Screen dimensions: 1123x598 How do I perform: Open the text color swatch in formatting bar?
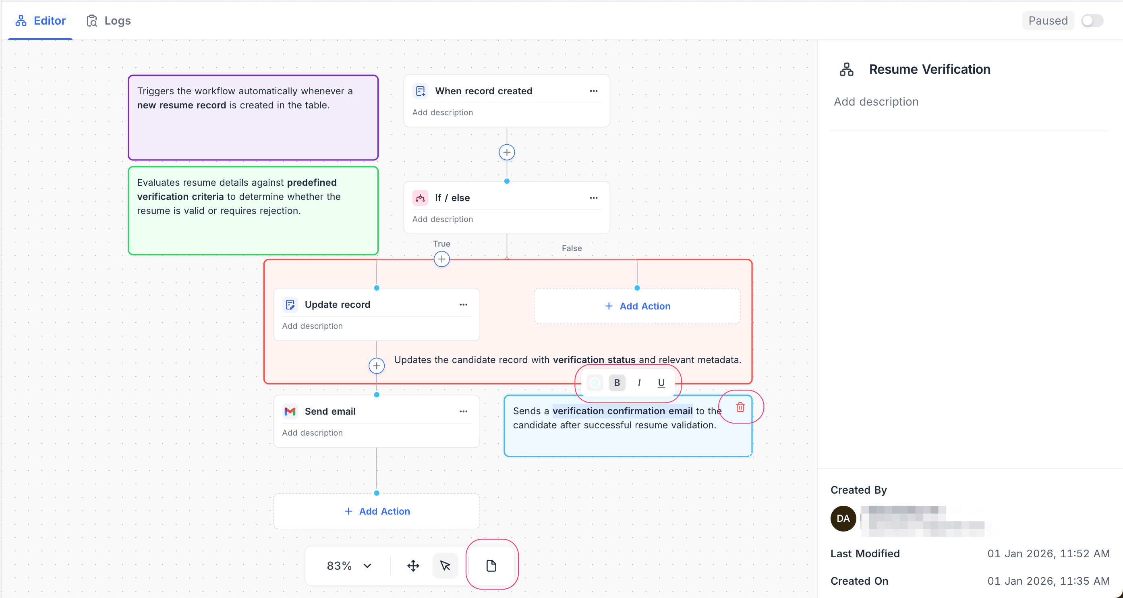(x=594, y=382)
